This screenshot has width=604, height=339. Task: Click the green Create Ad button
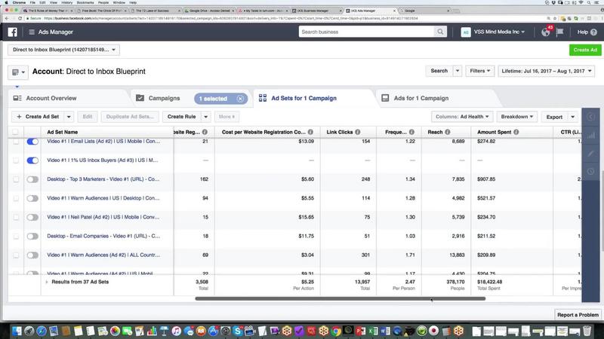585,50
